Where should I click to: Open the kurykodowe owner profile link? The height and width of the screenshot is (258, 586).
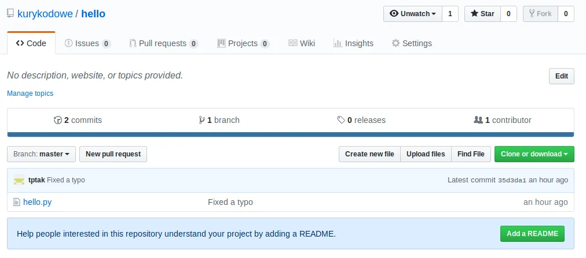pos(45,14)
